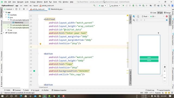
Task: Switch to the MainActivity.java tab
Action: [x=56, y=9]
